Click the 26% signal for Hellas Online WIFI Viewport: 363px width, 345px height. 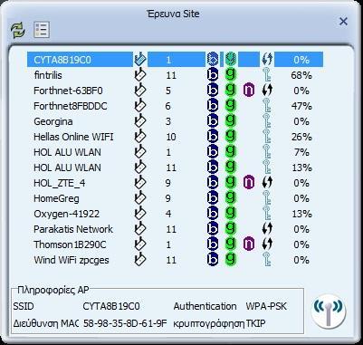pyautogui.click(x=301, y=137)
